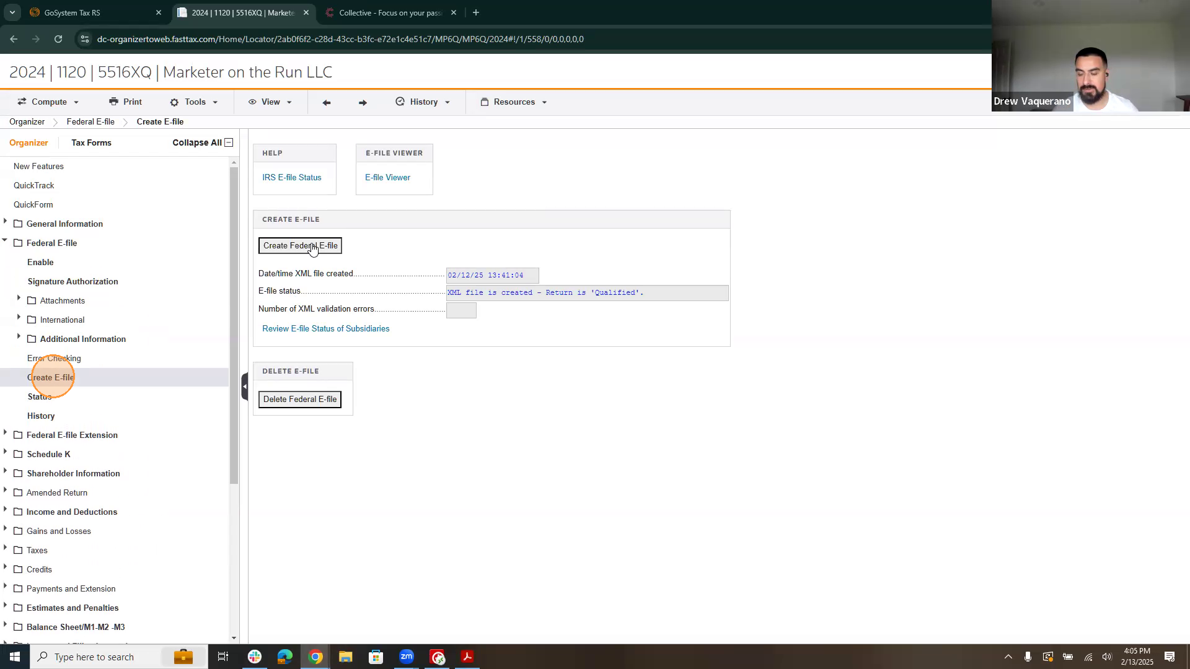1190x669 pixels.
Task: Expand the Attachments subfolder
Action: 19,299
